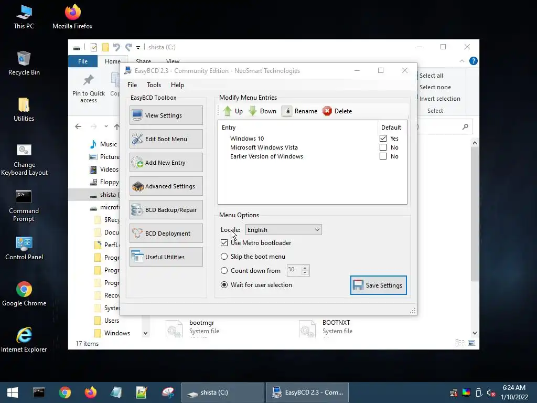Open Advanced Settings in EasyBCD
537x403 pixels.
166,186
